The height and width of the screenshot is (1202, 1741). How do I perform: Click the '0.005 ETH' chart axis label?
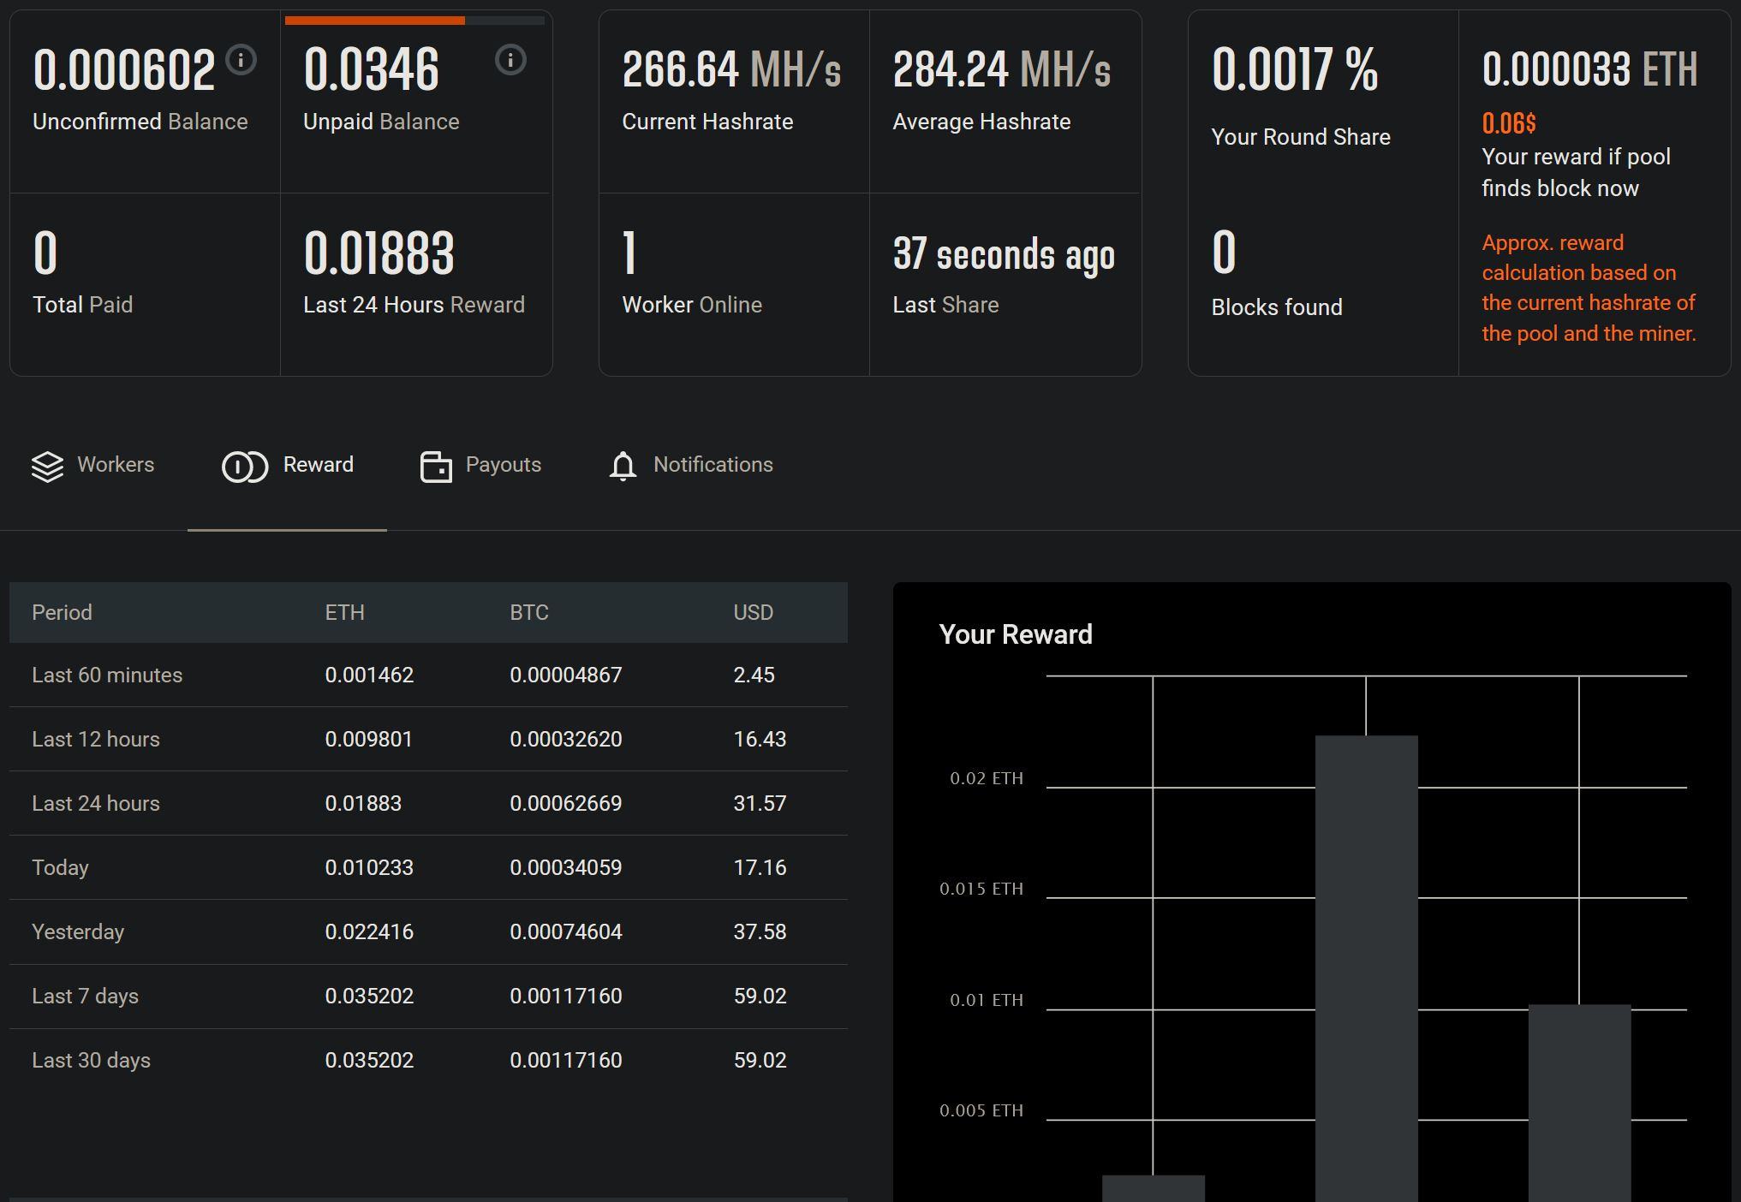pyautogui.click(x=981, y=1110)
